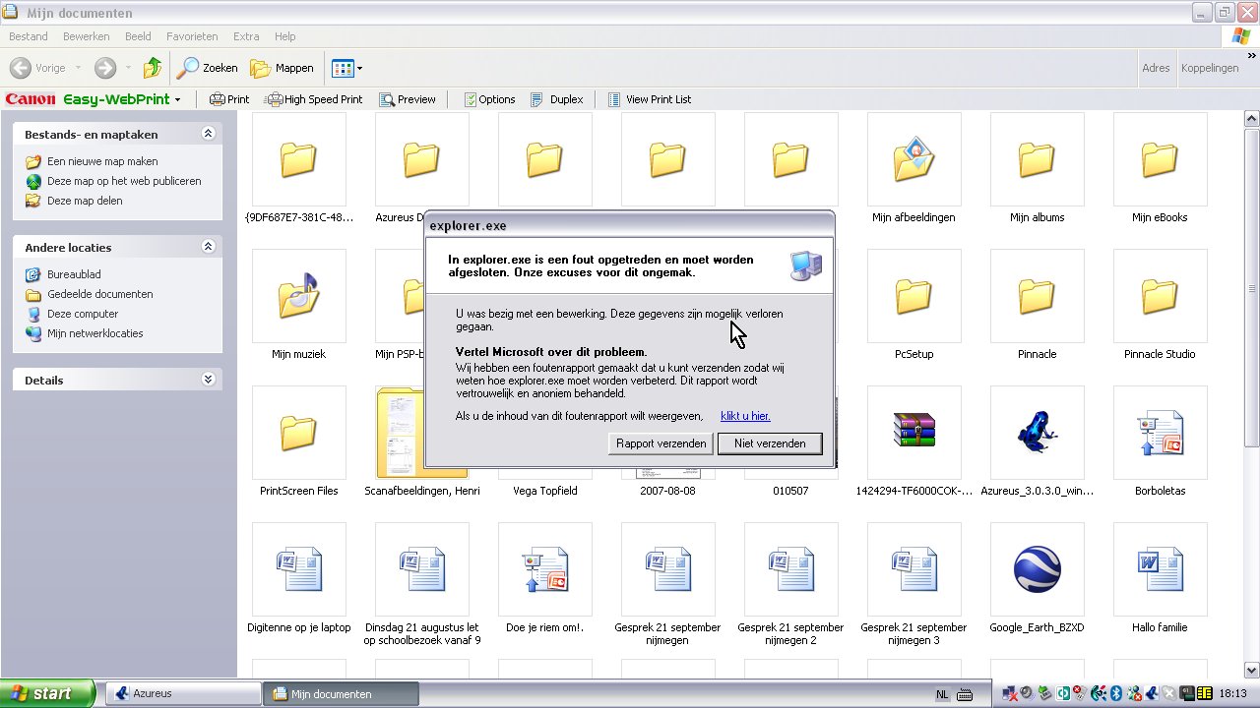This screenshot has height=708, width=1260.
Task: Select Gesprek 21 september nijmegen 2 document
Action: point(790,569)
